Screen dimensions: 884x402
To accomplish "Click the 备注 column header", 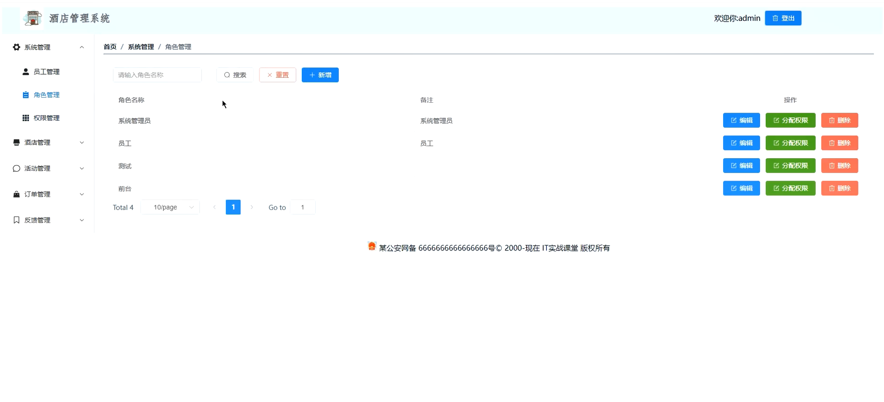I will tap(427, 100).
